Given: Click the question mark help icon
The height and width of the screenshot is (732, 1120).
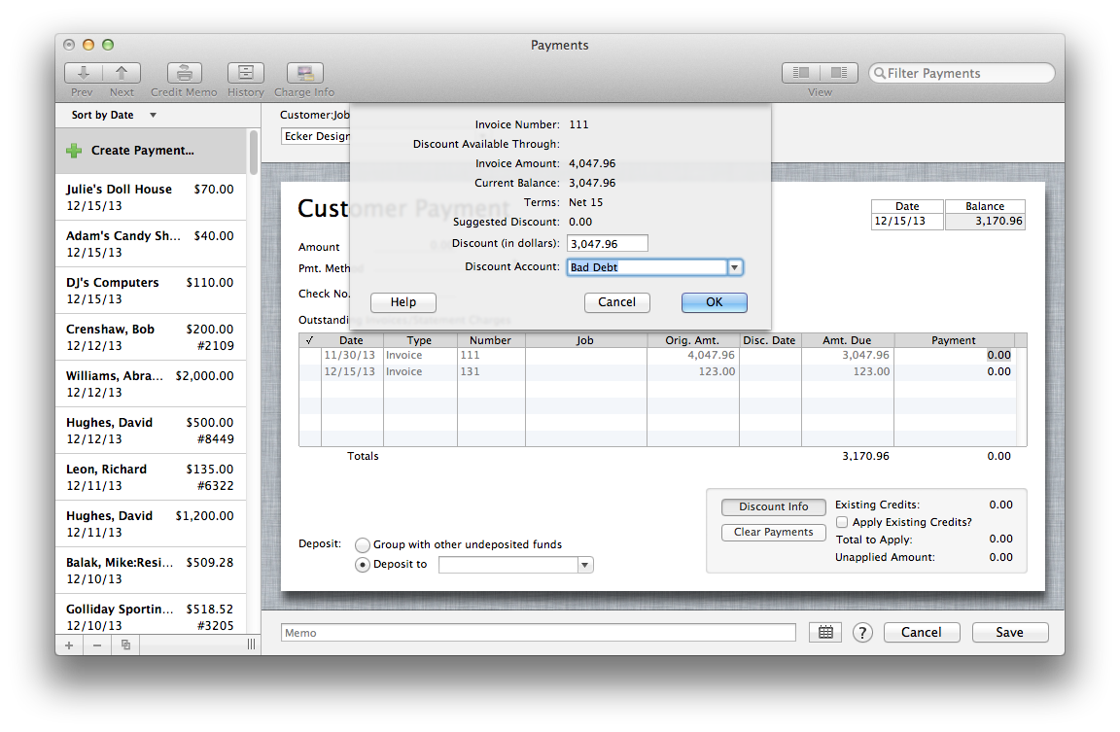Looking at the screenshot, I should coord(863,633).
